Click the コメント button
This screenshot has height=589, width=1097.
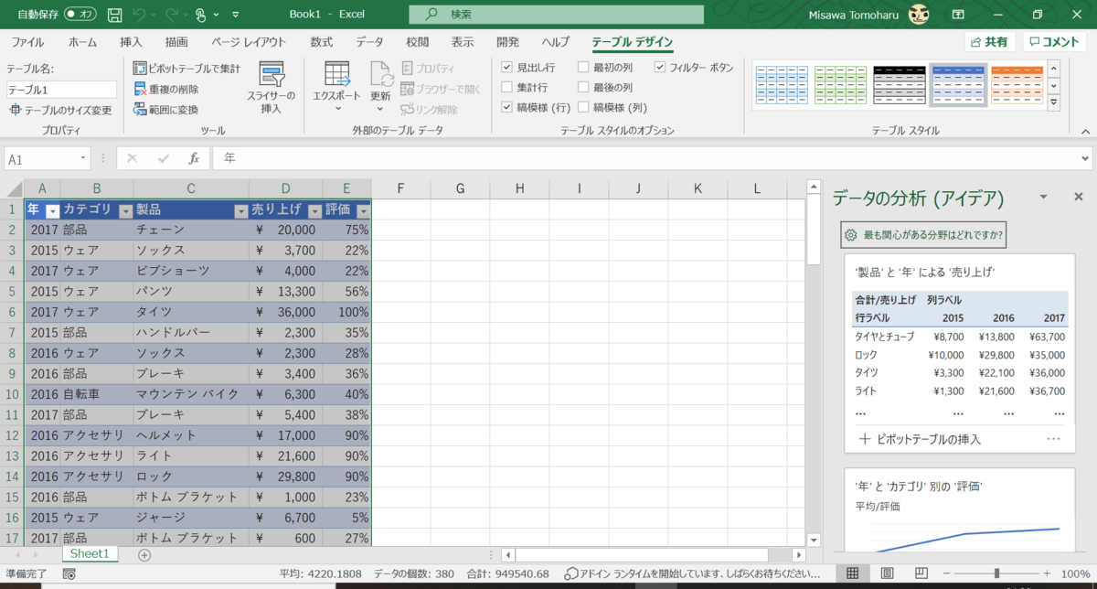[x=1054, y=42]
